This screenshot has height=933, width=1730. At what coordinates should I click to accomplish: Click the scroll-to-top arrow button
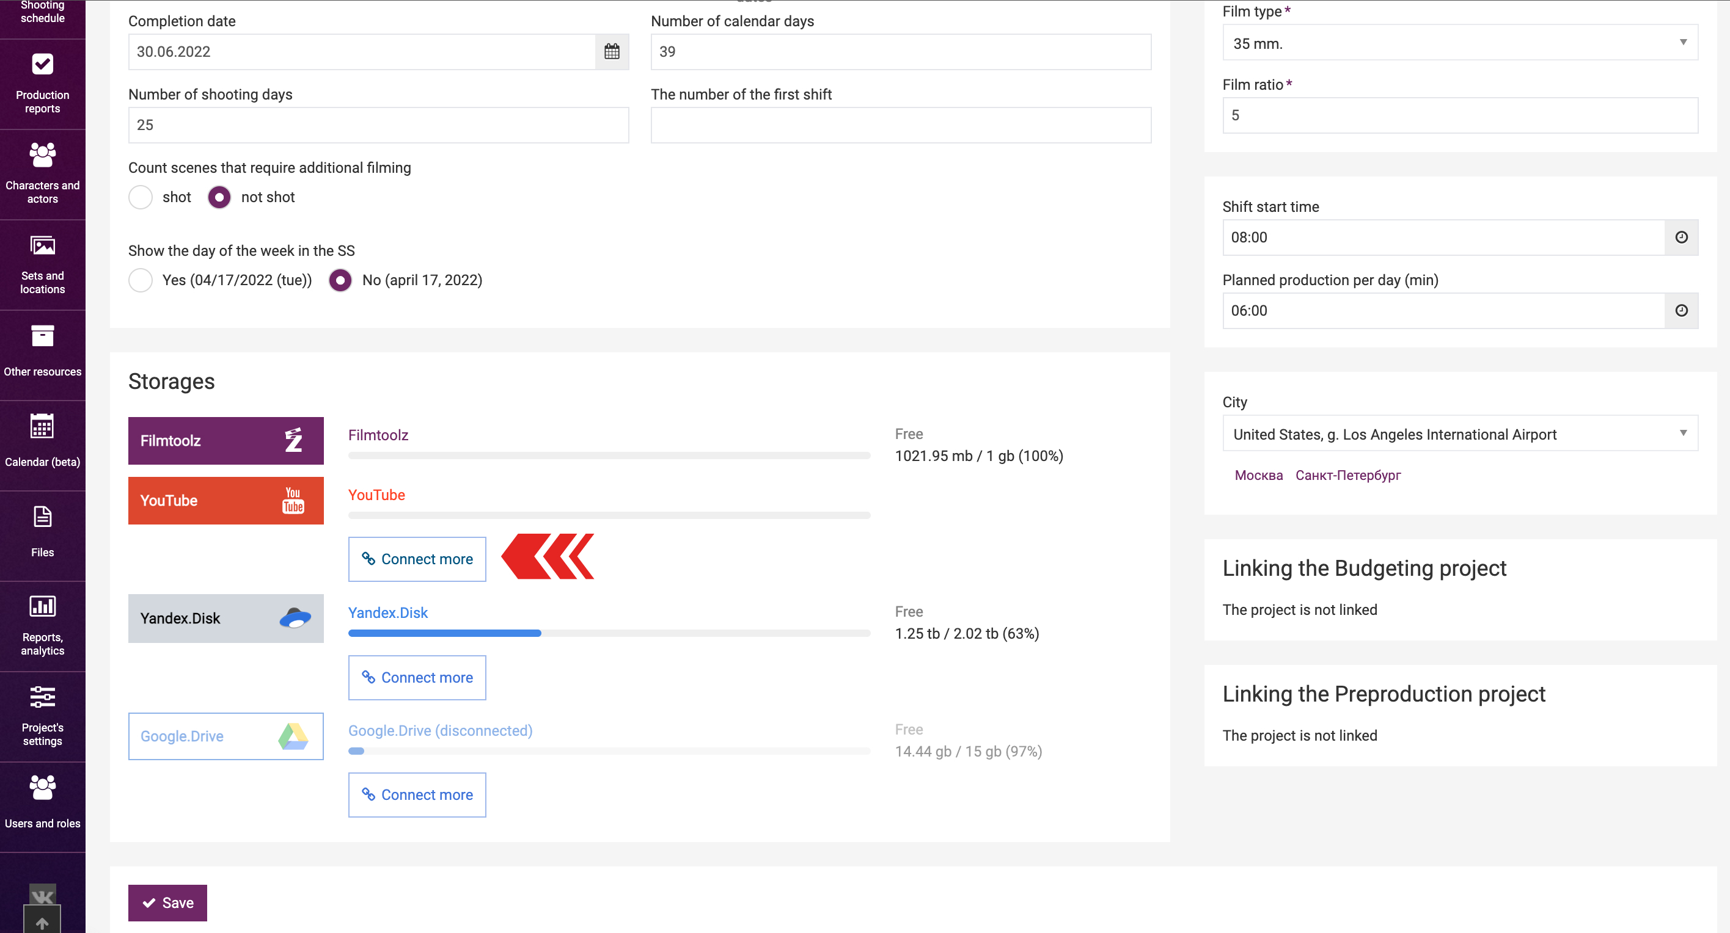point(42,921)
